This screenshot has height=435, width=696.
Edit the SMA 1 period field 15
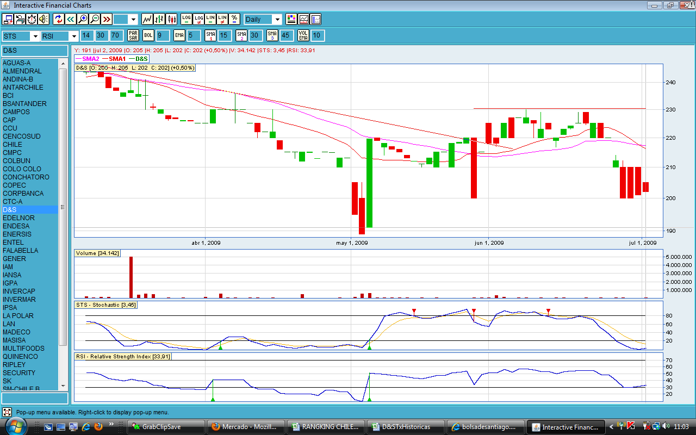[224, 36]
